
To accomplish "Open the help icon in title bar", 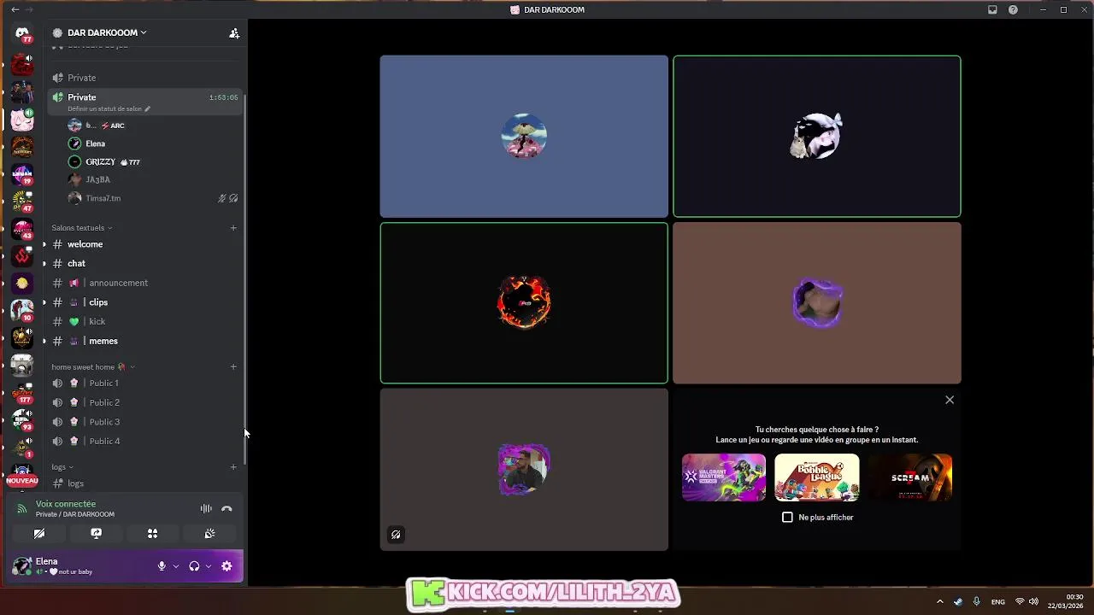I will point(1013,9).
